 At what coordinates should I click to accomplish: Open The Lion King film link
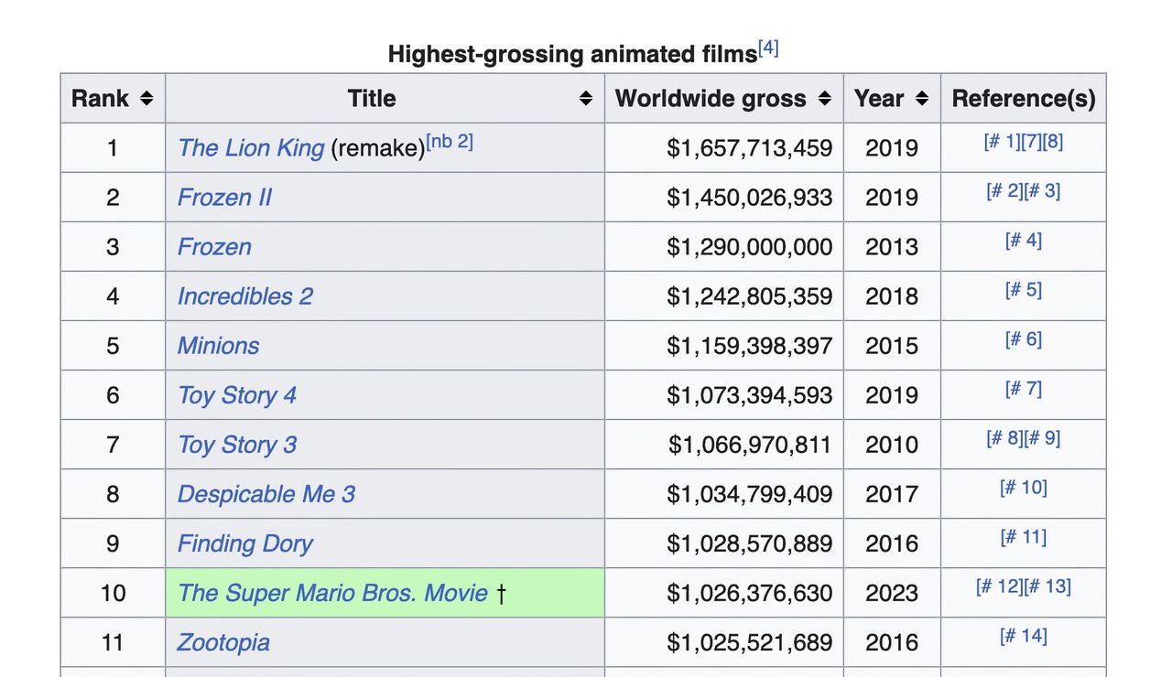251,148
